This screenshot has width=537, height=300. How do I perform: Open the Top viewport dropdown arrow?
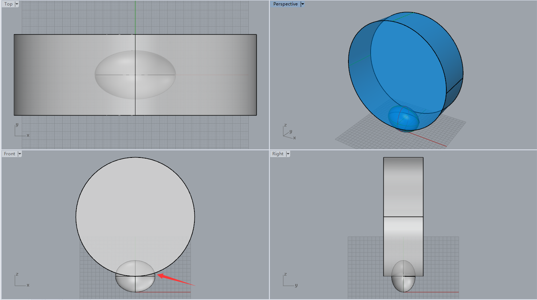pos(17,4)
